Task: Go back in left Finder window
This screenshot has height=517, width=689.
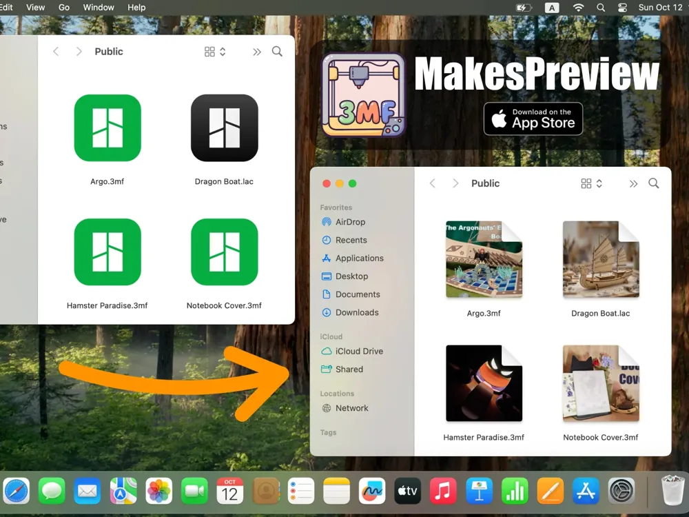Action: (x=56, y=52)
